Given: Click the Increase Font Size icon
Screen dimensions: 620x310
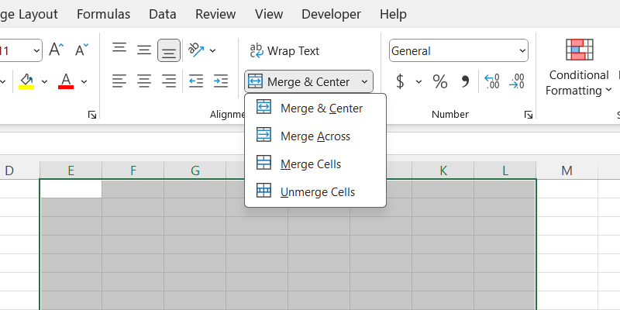Looking at the screenshot, I should tap(57, 50).
